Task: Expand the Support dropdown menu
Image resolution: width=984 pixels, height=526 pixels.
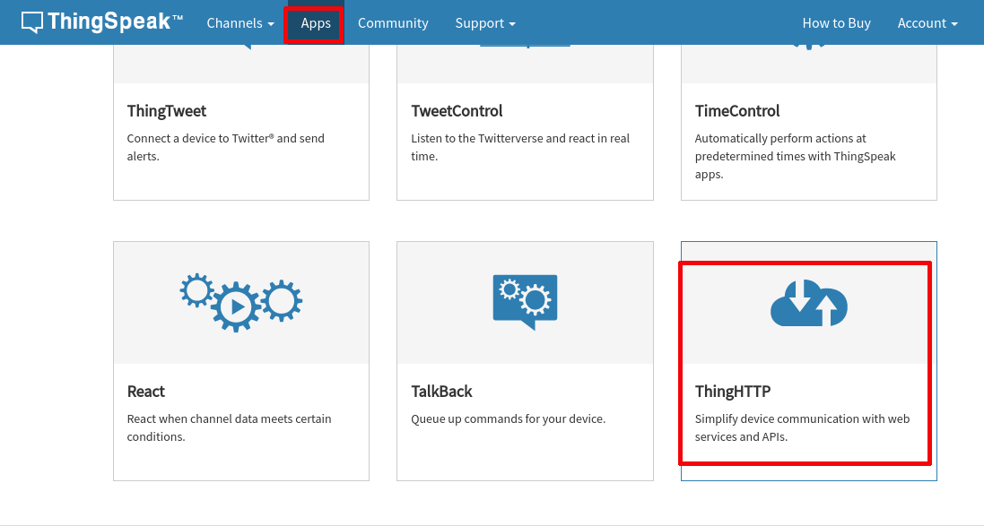Action: pyautogui.click(x=485, y=23)
